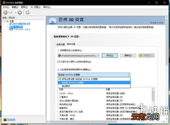Maximize the NVIDIA Control Panel window
The width and height of the screenshot is (170, 125).
point(157,3)
